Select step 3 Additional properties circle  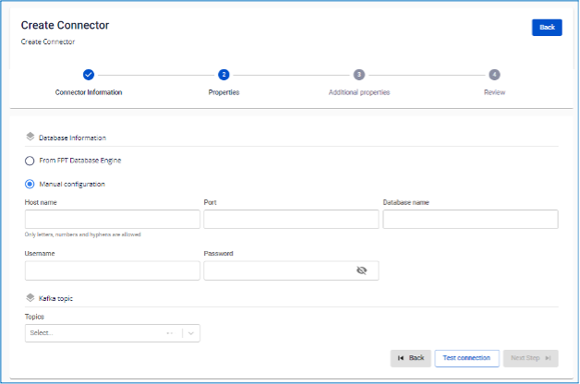pyautogui.click(x=358, y=75)
